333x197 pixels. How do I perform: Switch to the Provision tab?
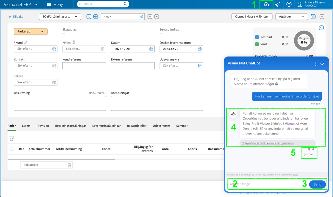click(43, 126)
